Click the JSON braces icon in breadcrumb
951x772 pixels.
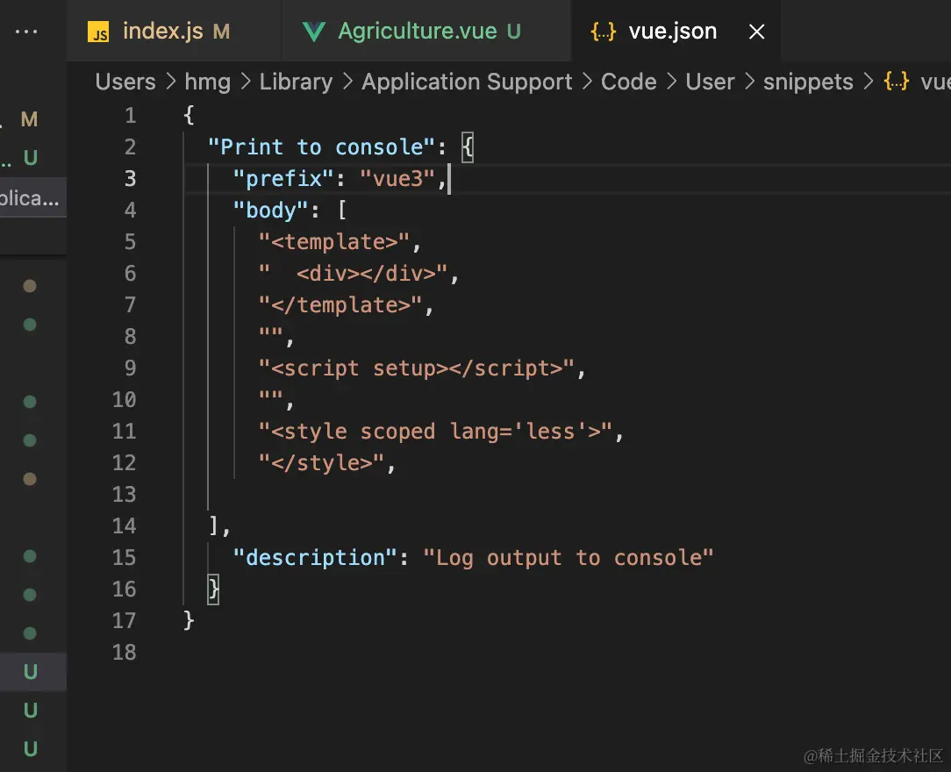click(897, 82)
